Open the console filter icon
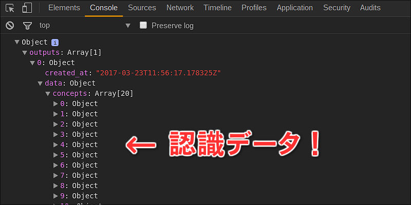 point(27,26)
